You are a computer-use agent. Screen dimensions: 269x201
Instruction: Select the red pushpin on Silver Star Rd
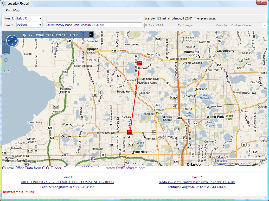(130, 133)
